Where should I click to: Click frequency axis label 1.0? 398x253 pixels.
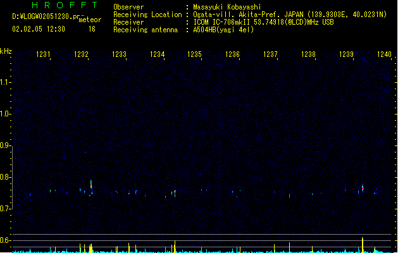coord(5,114)
